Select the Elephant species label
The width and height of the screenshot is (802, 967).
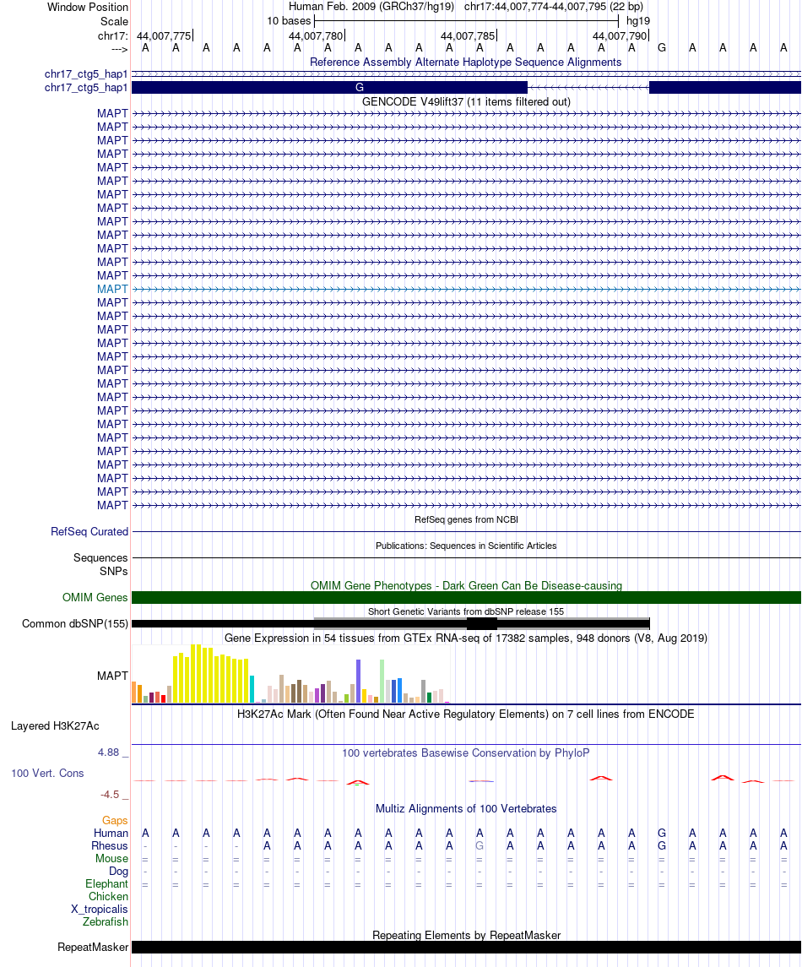(106, 884)
